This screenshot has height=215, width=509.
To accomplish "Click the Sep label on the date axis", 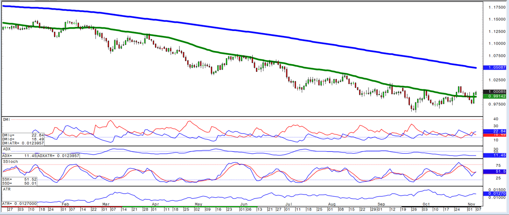I will coord(381,204).
